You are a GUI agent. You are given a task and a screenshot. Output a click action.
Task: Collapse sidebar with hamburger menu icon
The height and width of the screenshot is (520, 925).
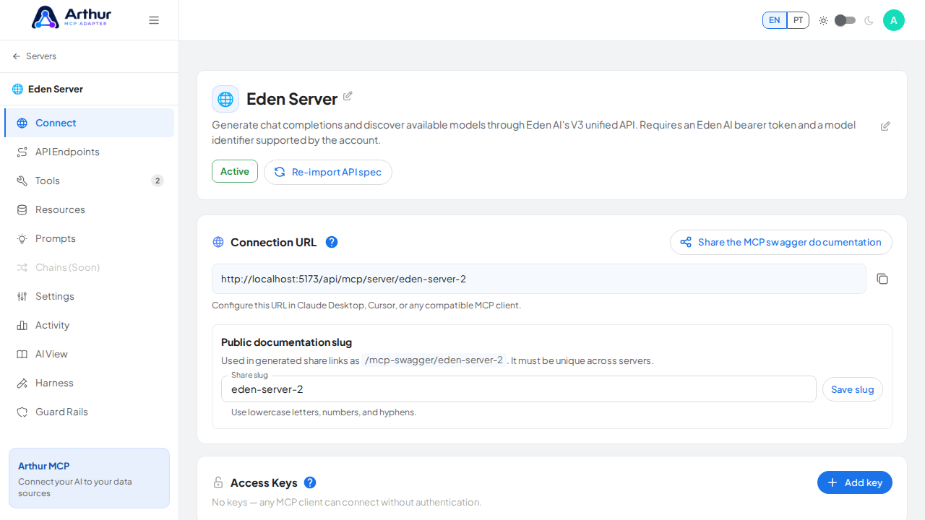154,20
